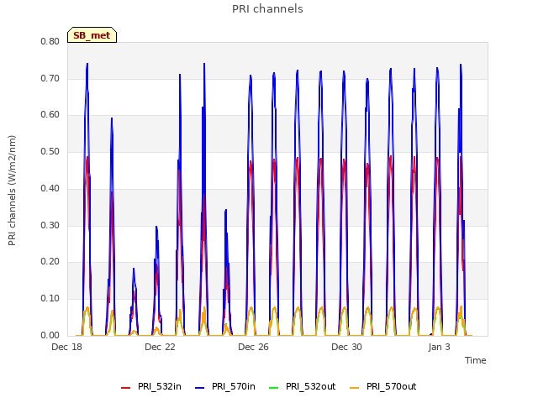Click the red PRI_532in legend swatch
The height and width of the screenshot is (403, 538).
click(x=125, y=388)
